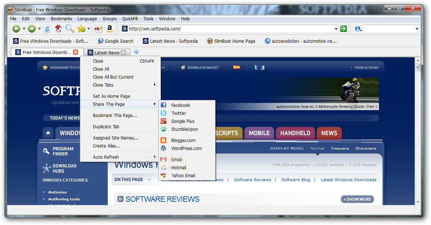The height and width of the screenshot is (225, 431).
Task: Open the eBay toolbar shortcut
Action: pos(98,28)
